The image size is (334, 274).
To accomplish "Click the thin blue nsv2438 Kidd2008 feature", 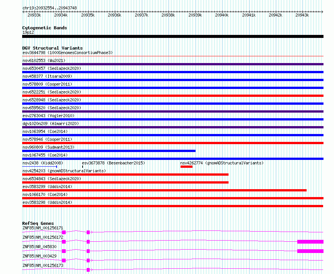I will tap(40, 167).
